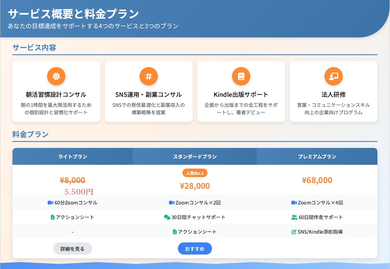The height and width of the screenshot is (269, 390).
Task: Click the 30日間チャットサポート text
Action: 199,217
